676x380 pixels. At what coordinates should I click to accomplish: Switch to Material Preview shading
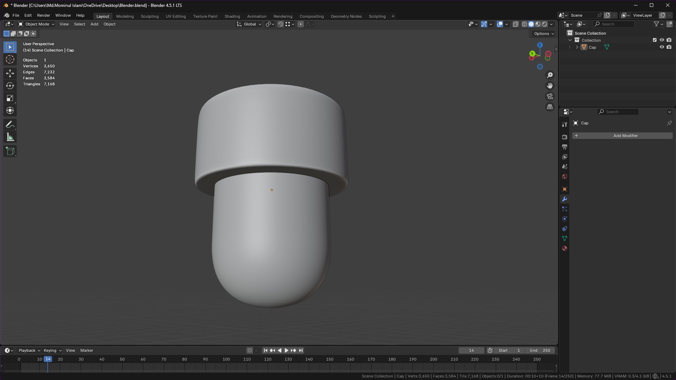(x=538, y=24)
